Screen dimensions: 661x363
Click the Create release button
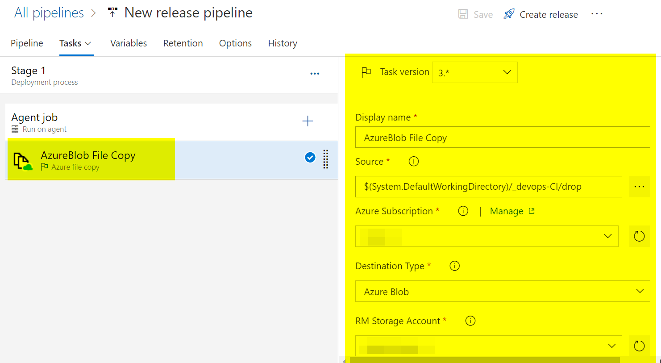click(541, 14)
